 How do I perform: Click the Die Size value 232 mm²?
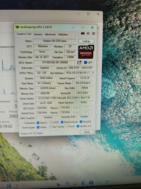coord(70,52)
